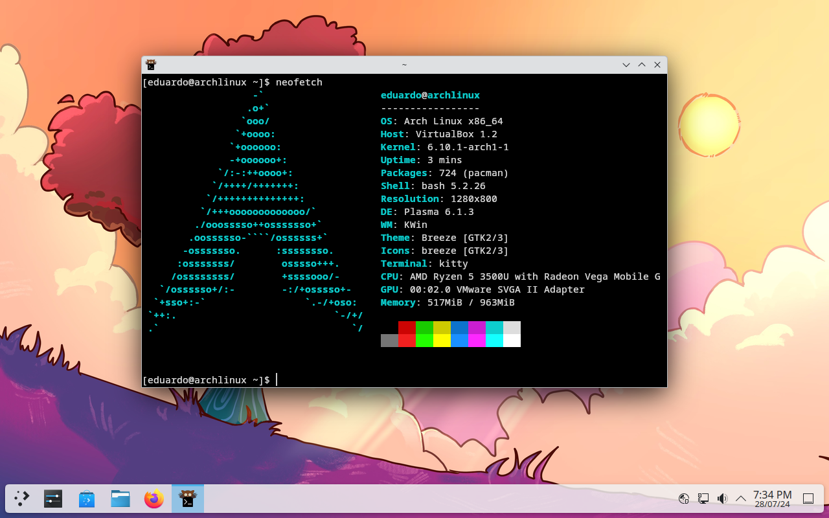Click the kitty terminal taskbar entry

tap(188, 499)
